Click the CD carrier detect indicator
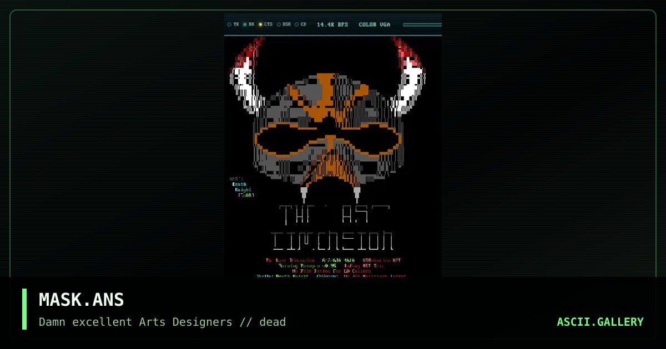666x349 pixels. (x=296, y=24)
